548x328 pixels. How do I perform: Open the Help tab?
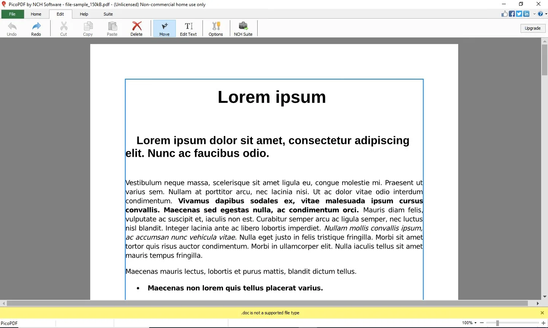[84, 14]
